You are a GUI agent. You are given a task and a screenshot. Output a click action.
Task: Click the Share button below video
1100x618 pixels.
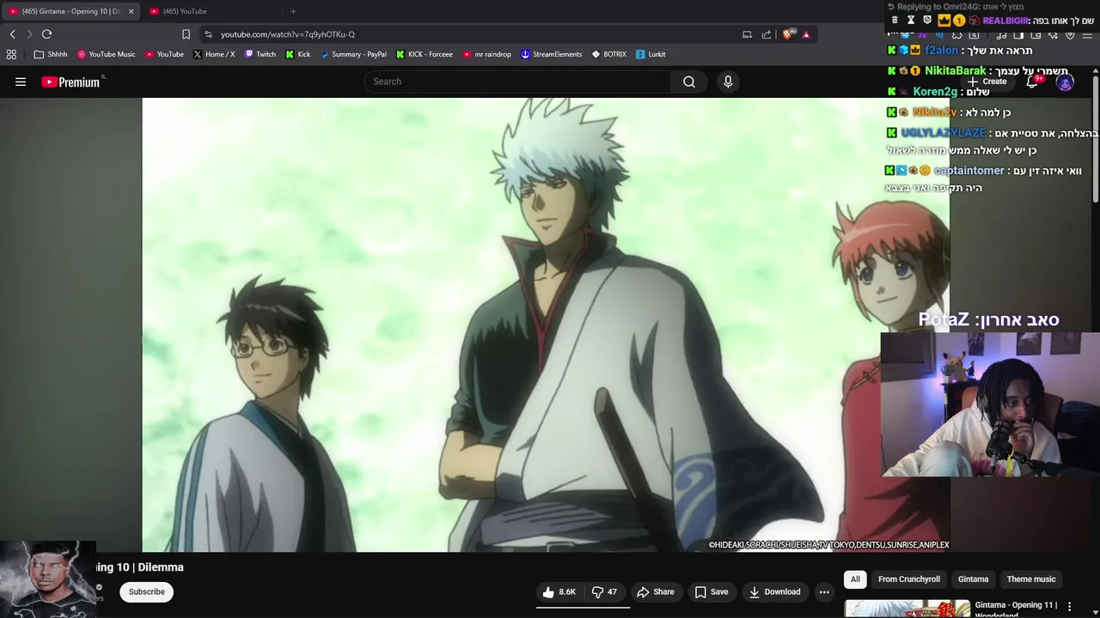click(x=656, y=591)
